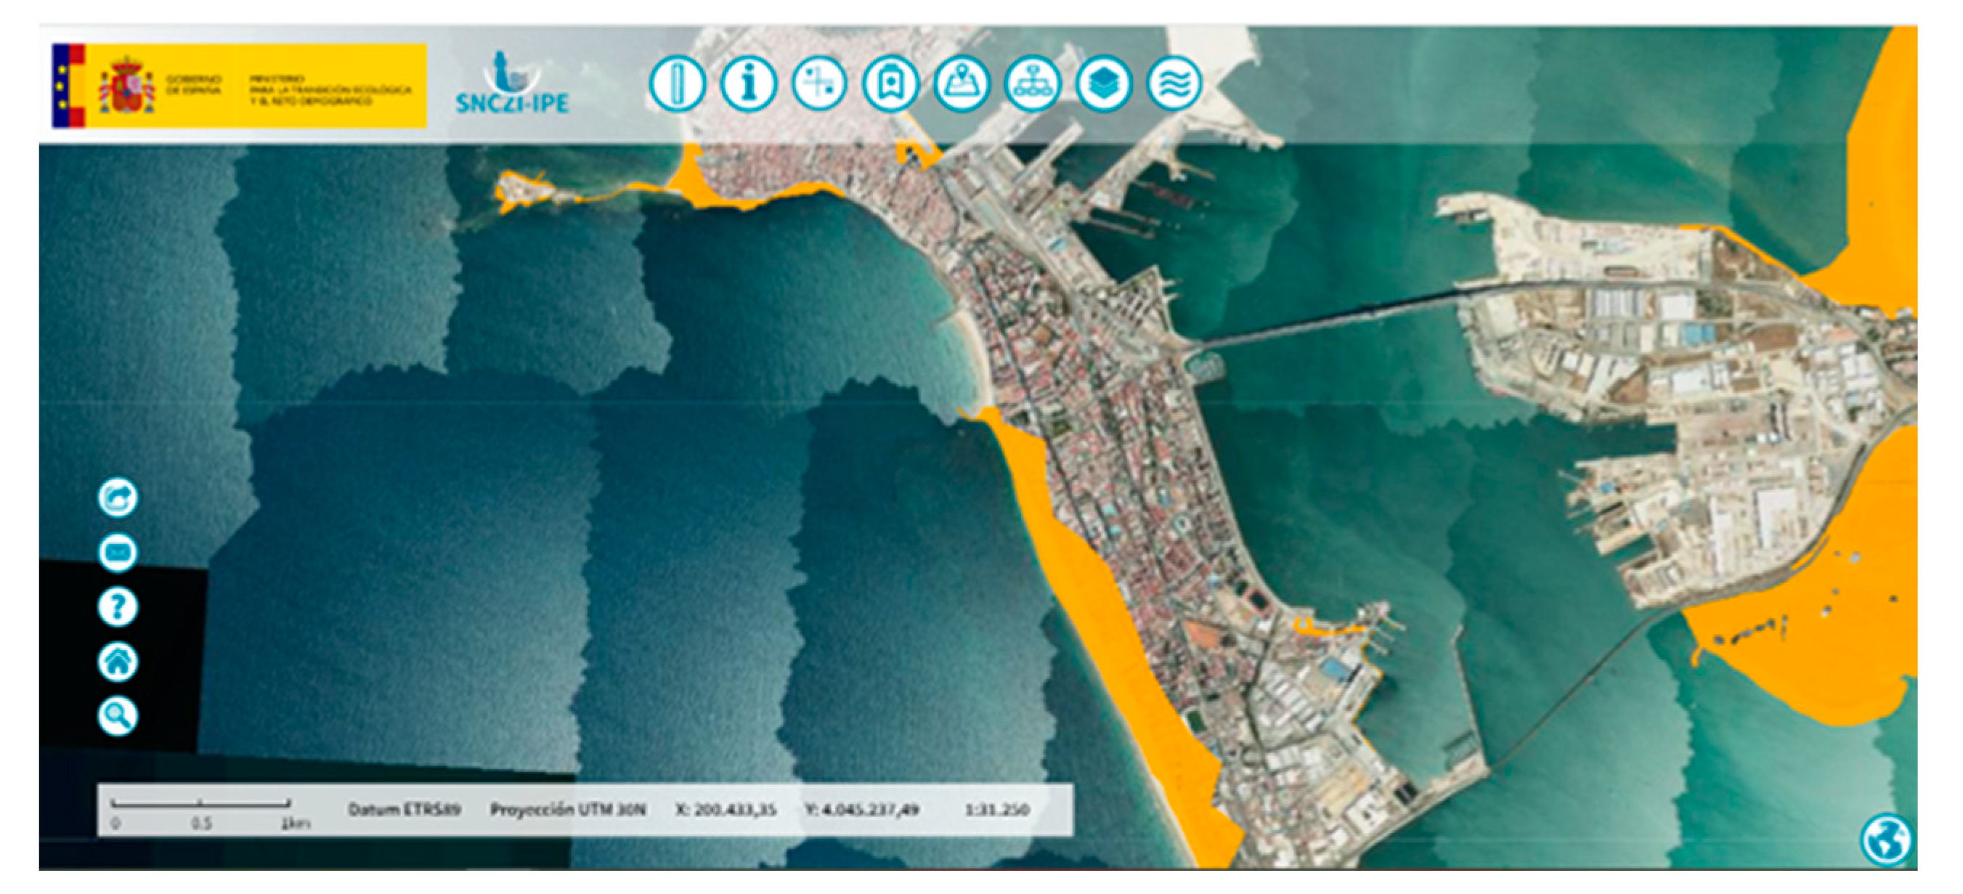Click the map location pin icon
Screen dimensions: 1963x894
pyautogui.click(x=961, y=84)
